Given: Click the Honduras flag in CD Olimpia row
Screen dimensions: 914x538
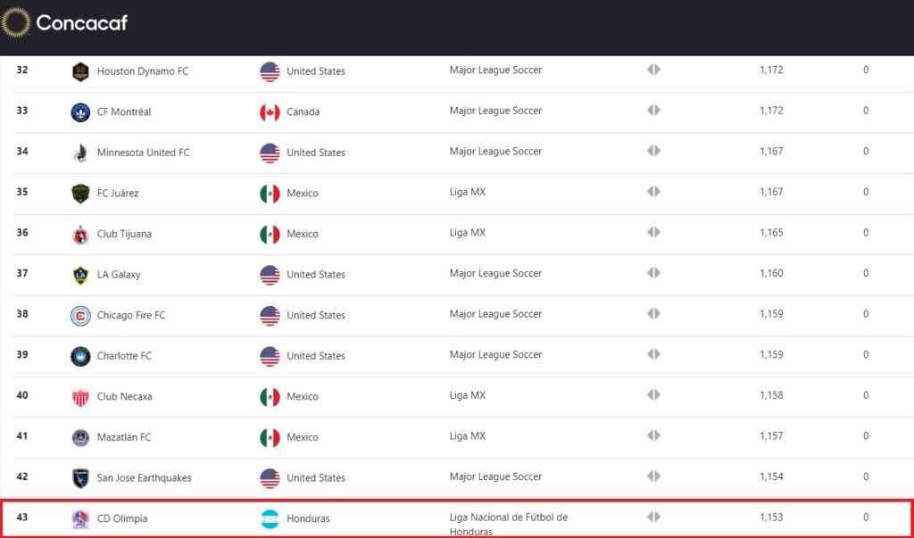Looking at the screenshot, I should tap(270, 519).
